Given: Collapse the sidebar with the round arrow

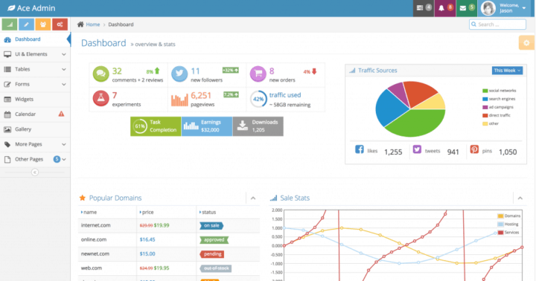Looking at the screenshot, I should tap(35, 172).
